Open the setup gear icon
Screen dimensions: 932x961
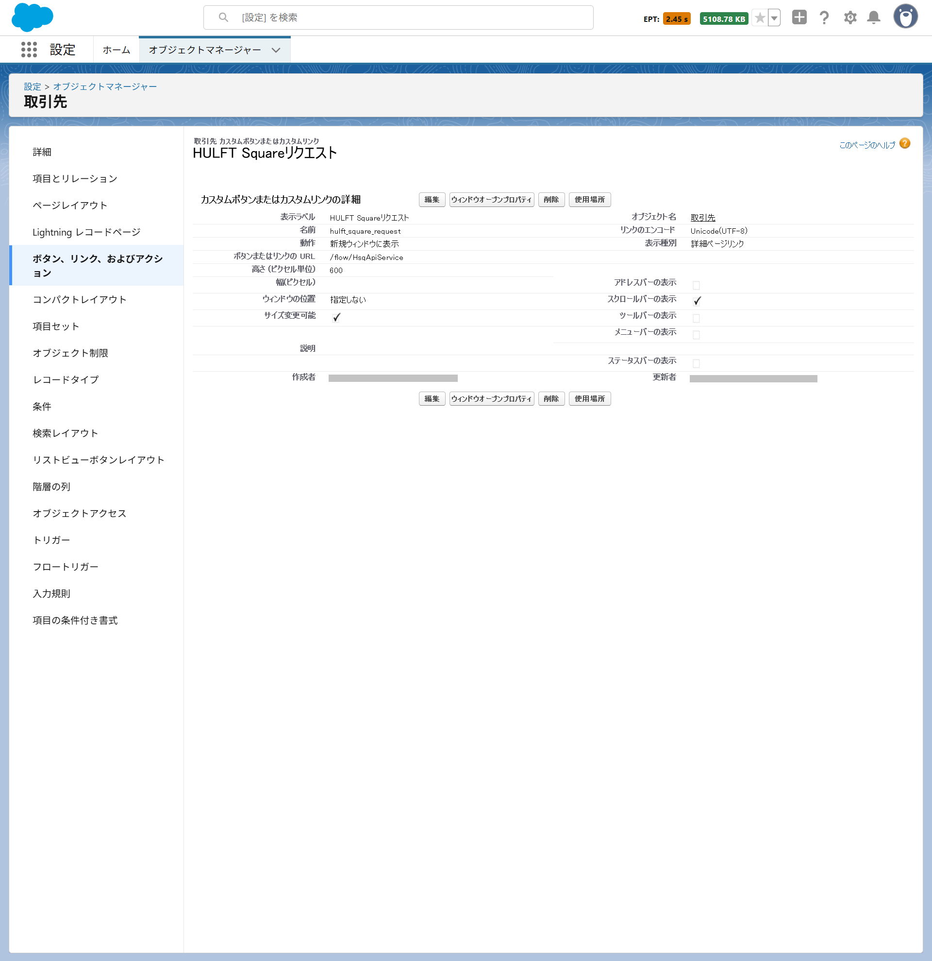coord(849,18)
